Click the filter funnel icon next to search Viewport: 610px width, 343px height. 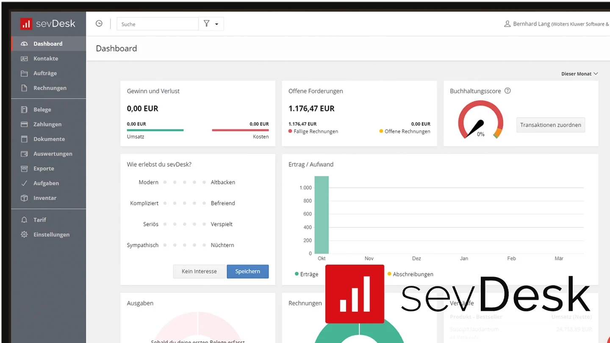pos(206,24)
